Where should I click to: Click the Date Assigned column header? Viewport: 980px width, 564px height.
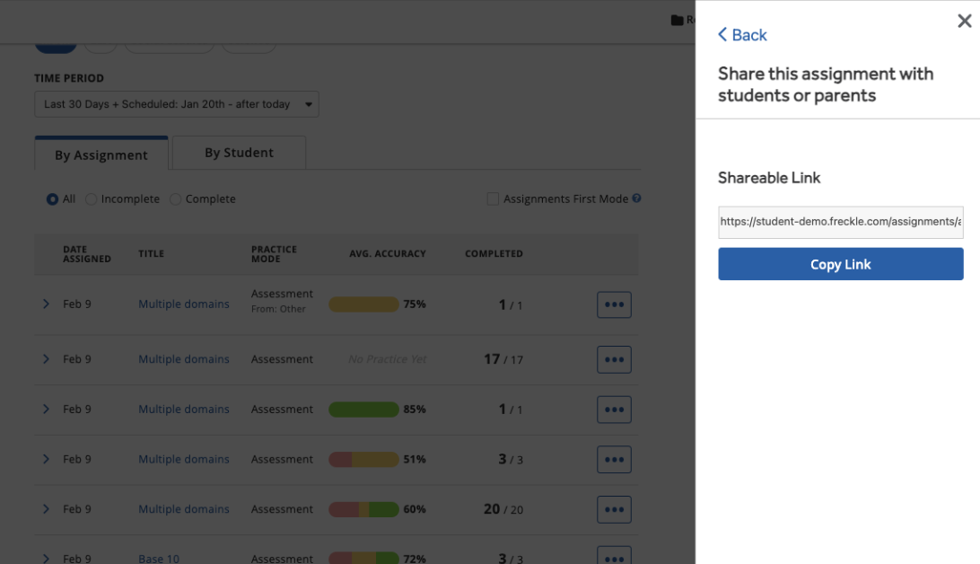(x=87, y=254)
